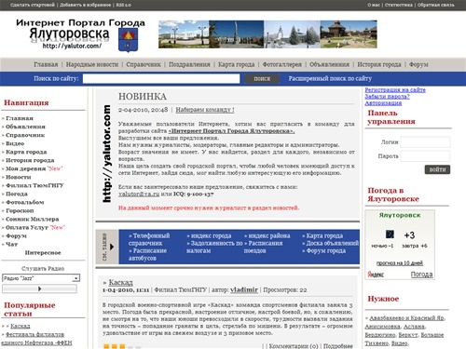Go to 'Справочник' in the top menu
The width and height of the screenshot is (466, 349).
[144, 64]
